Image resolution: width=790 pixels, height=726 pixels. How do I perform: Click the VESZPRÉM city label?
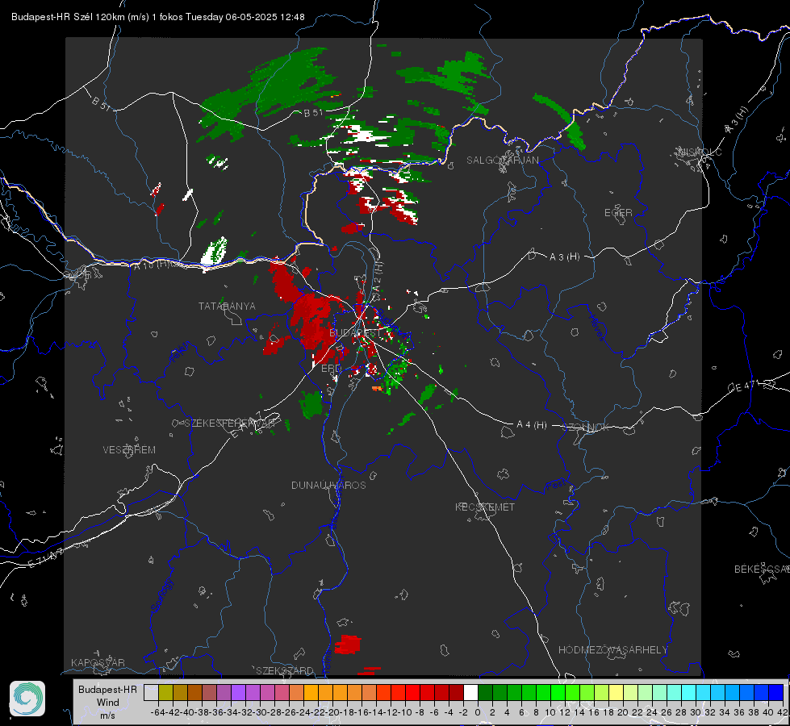tap(129, 450)
